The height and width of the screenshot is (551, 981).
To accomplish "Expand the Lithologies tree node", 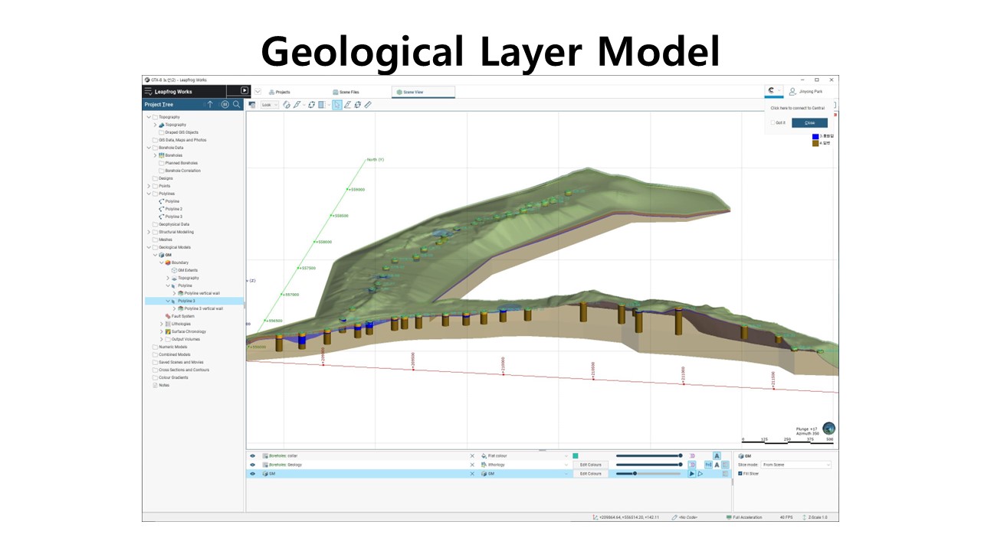I will (x=162, y=324).
